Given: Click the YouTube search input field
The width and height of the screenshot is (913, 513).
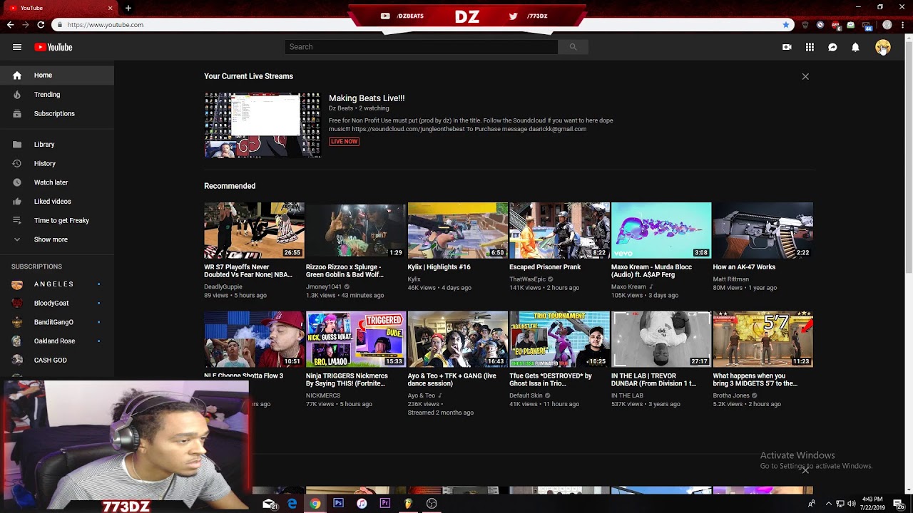Looking at the screenshot, I should (421, 47).
